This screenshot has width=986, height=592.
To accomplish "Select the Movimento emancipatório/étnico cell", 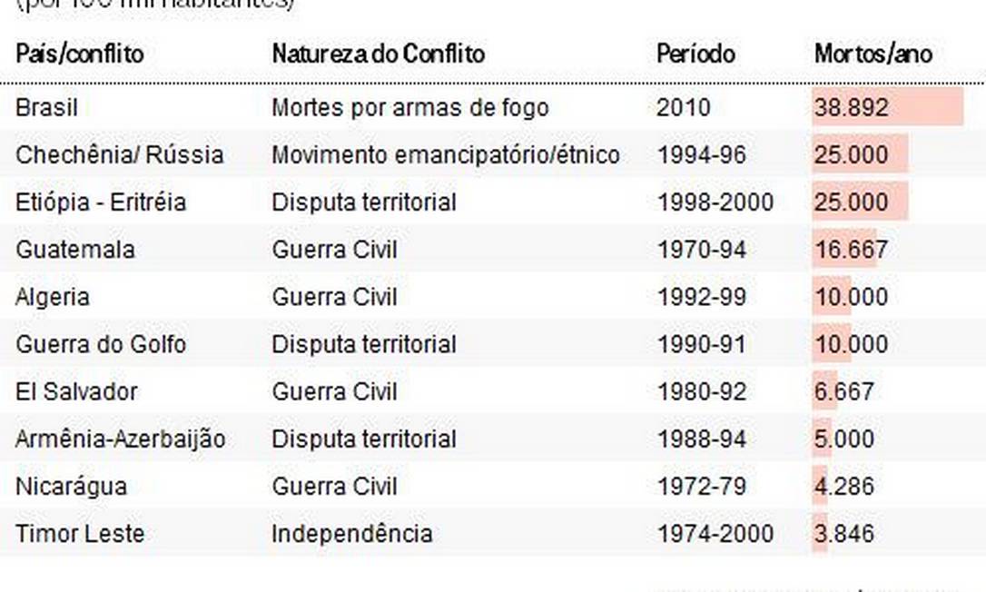I will 445,155.
